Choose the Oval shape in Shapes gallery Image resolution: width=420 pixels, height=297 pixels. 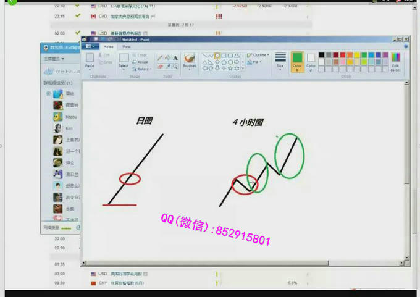point(217,56)
